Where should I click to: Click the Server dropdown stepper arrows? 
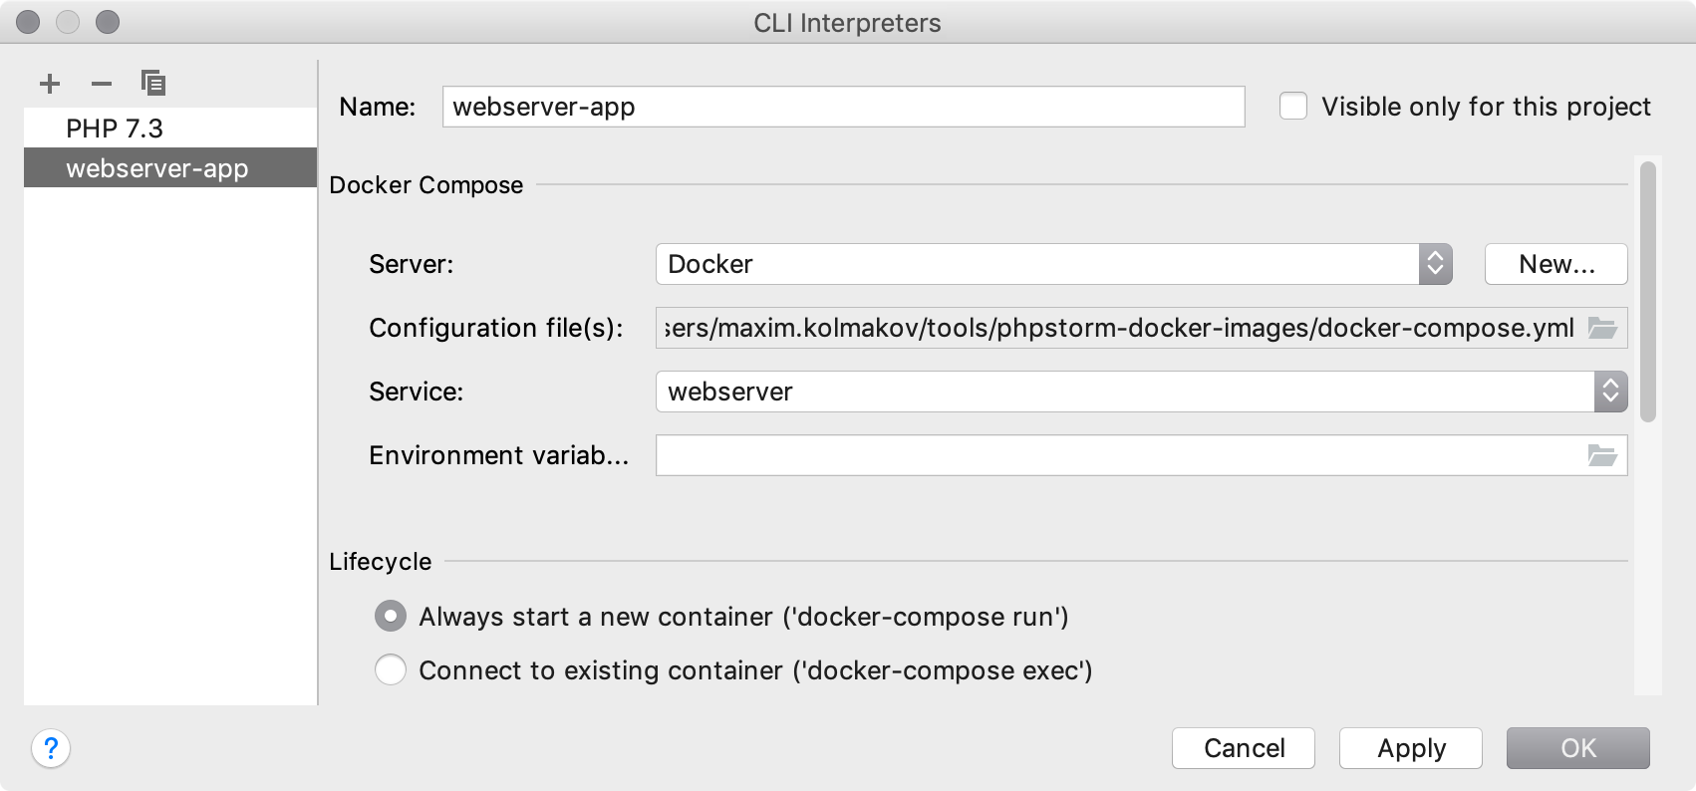(1435, 264)
